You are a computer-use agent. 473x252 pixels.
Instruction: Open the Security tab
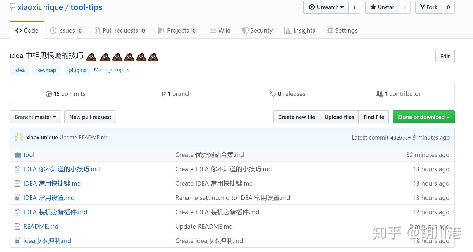(257, 30)
